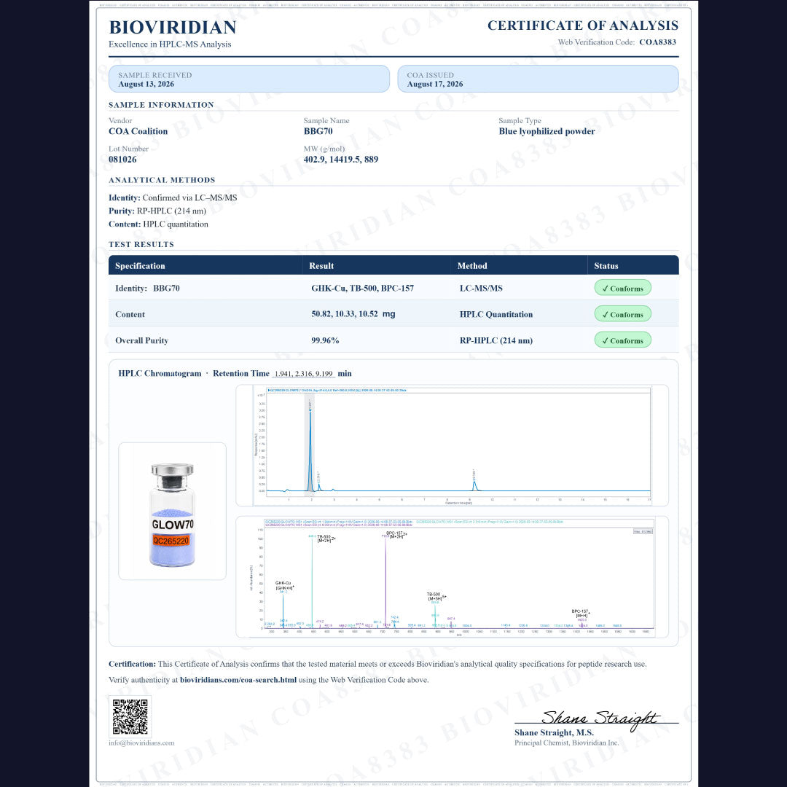Click the Excellence in HPLC-MS Analysis tagline

170,44
